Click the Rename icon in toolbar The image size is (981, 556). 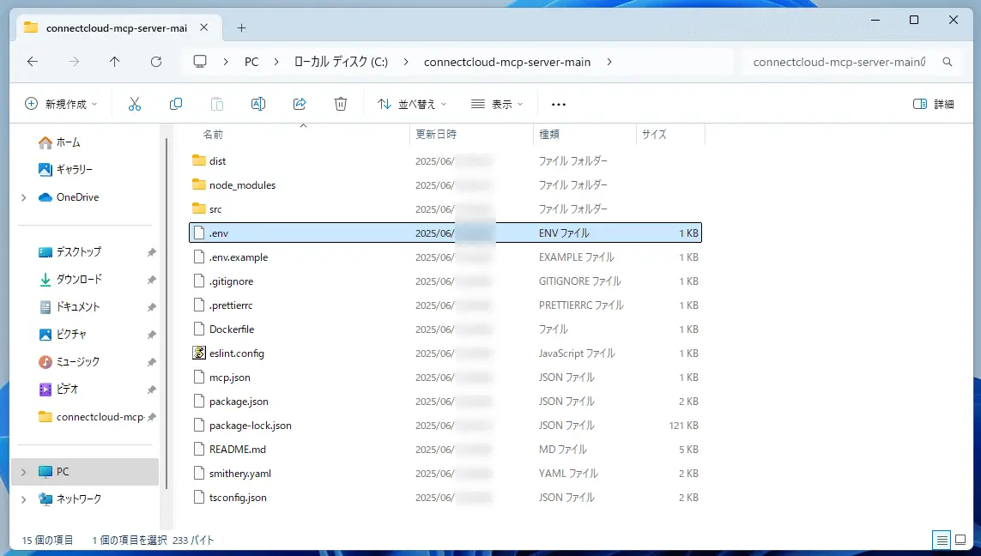pos(258,104)
